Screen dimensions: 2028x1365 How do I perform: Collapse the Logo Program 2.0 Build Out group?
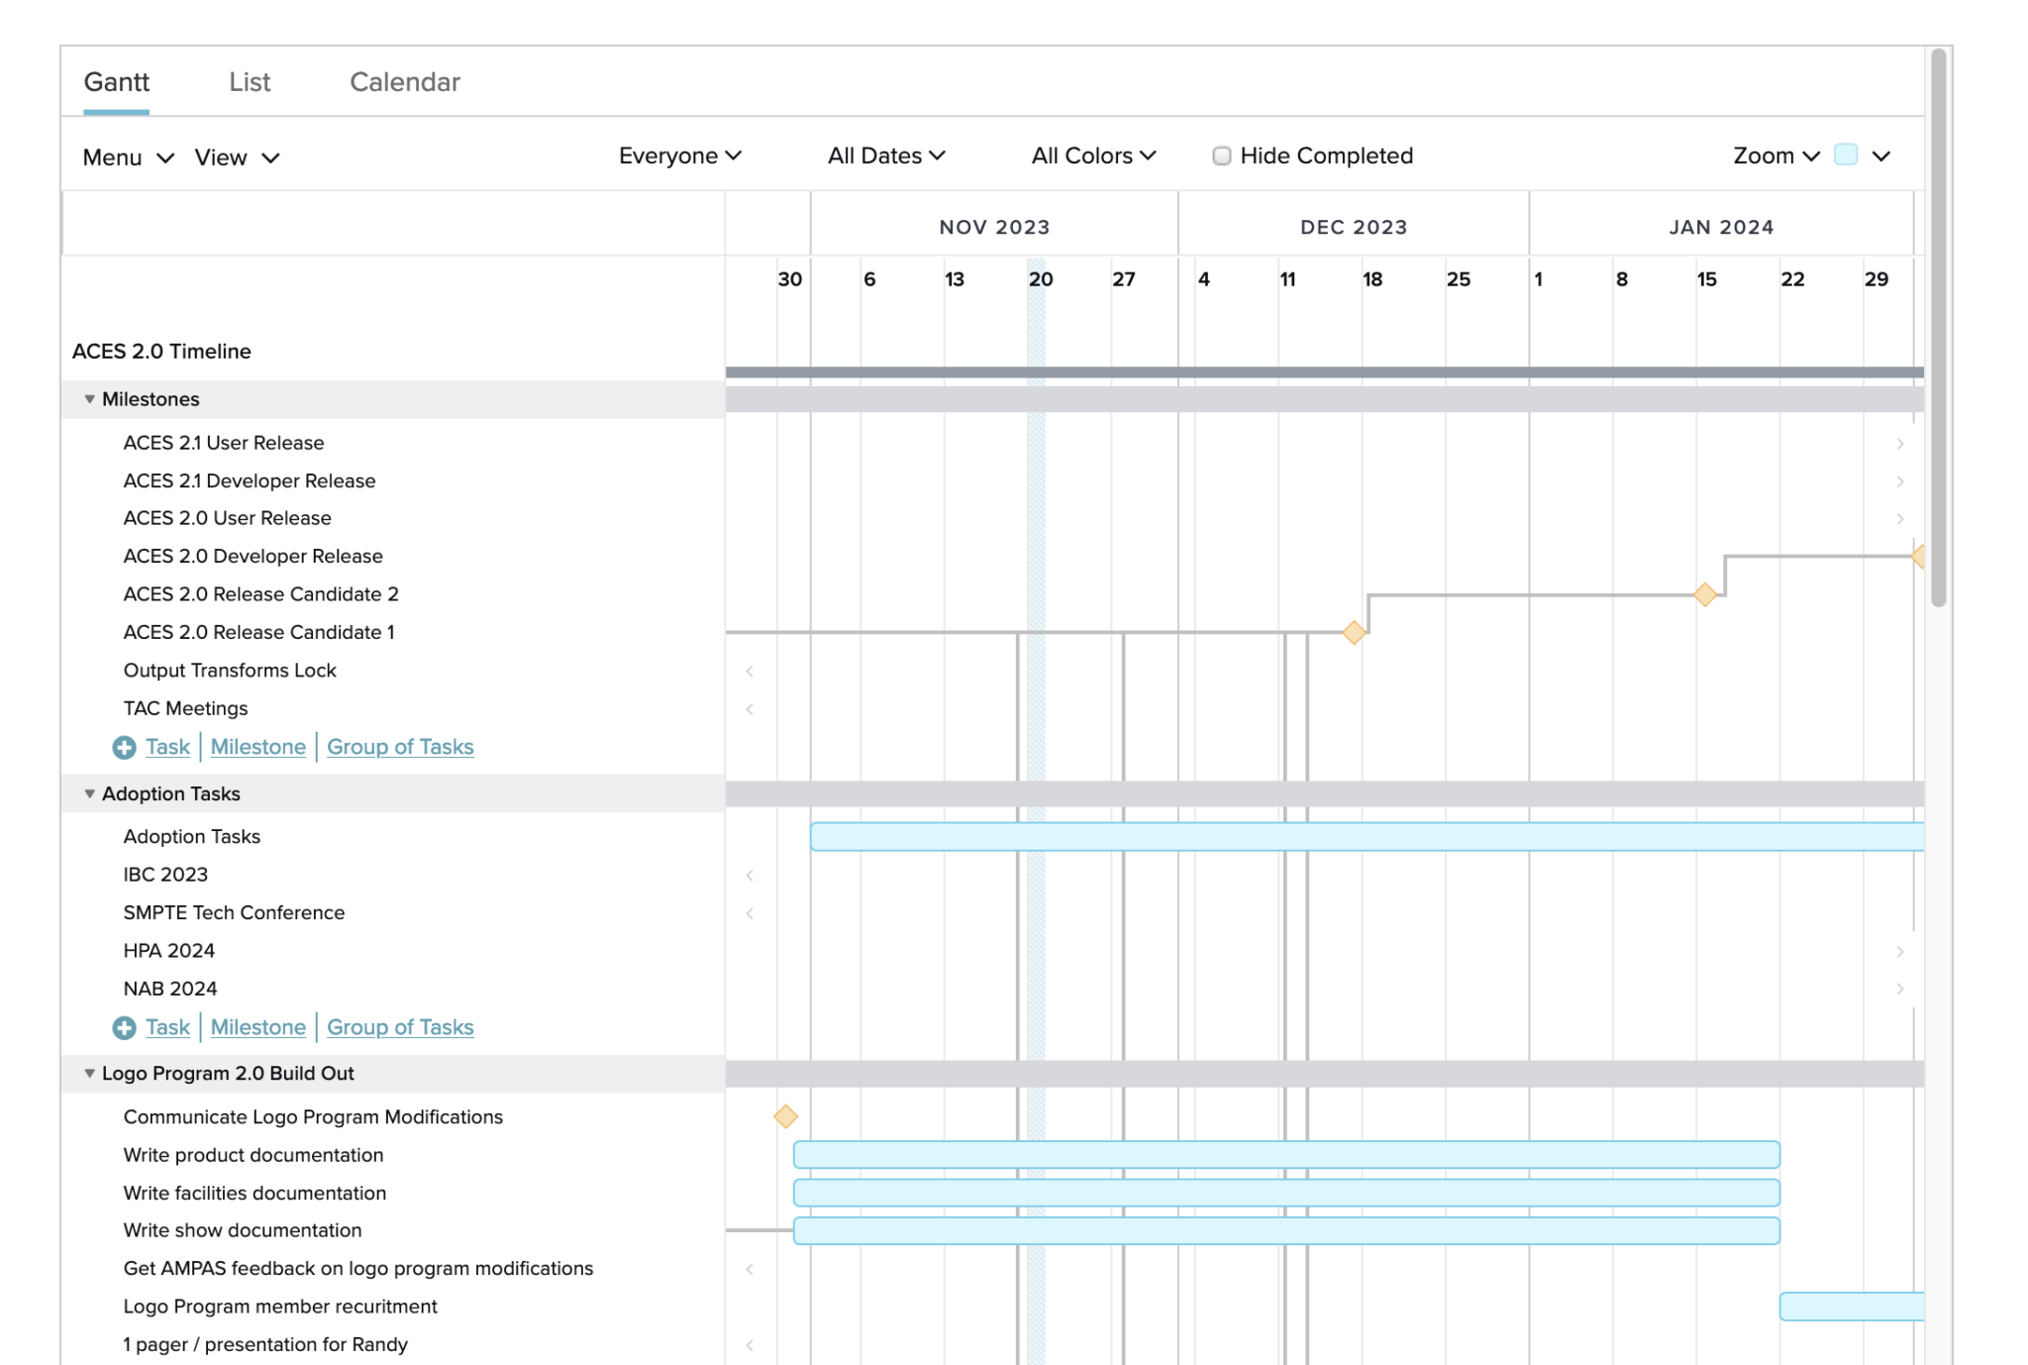88,1073
